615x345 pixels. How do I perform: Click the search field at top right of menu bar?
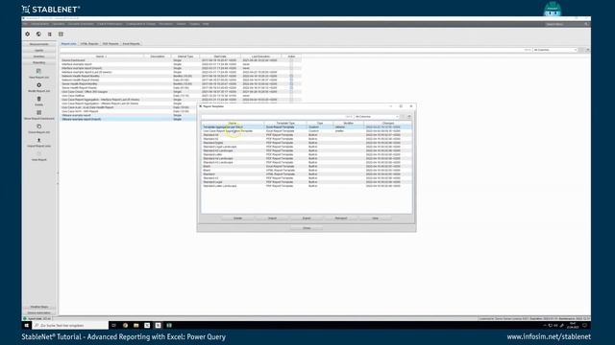click(x=565, y=24)
